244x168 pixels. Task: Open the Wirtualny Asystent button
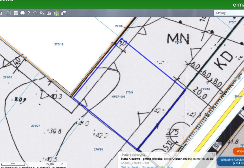coord(230,161)
